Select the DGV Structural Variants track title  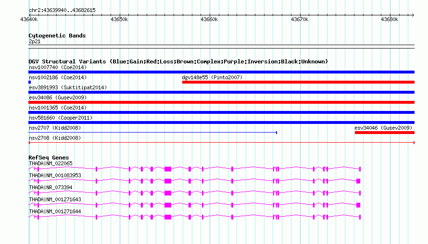(178, 61)
